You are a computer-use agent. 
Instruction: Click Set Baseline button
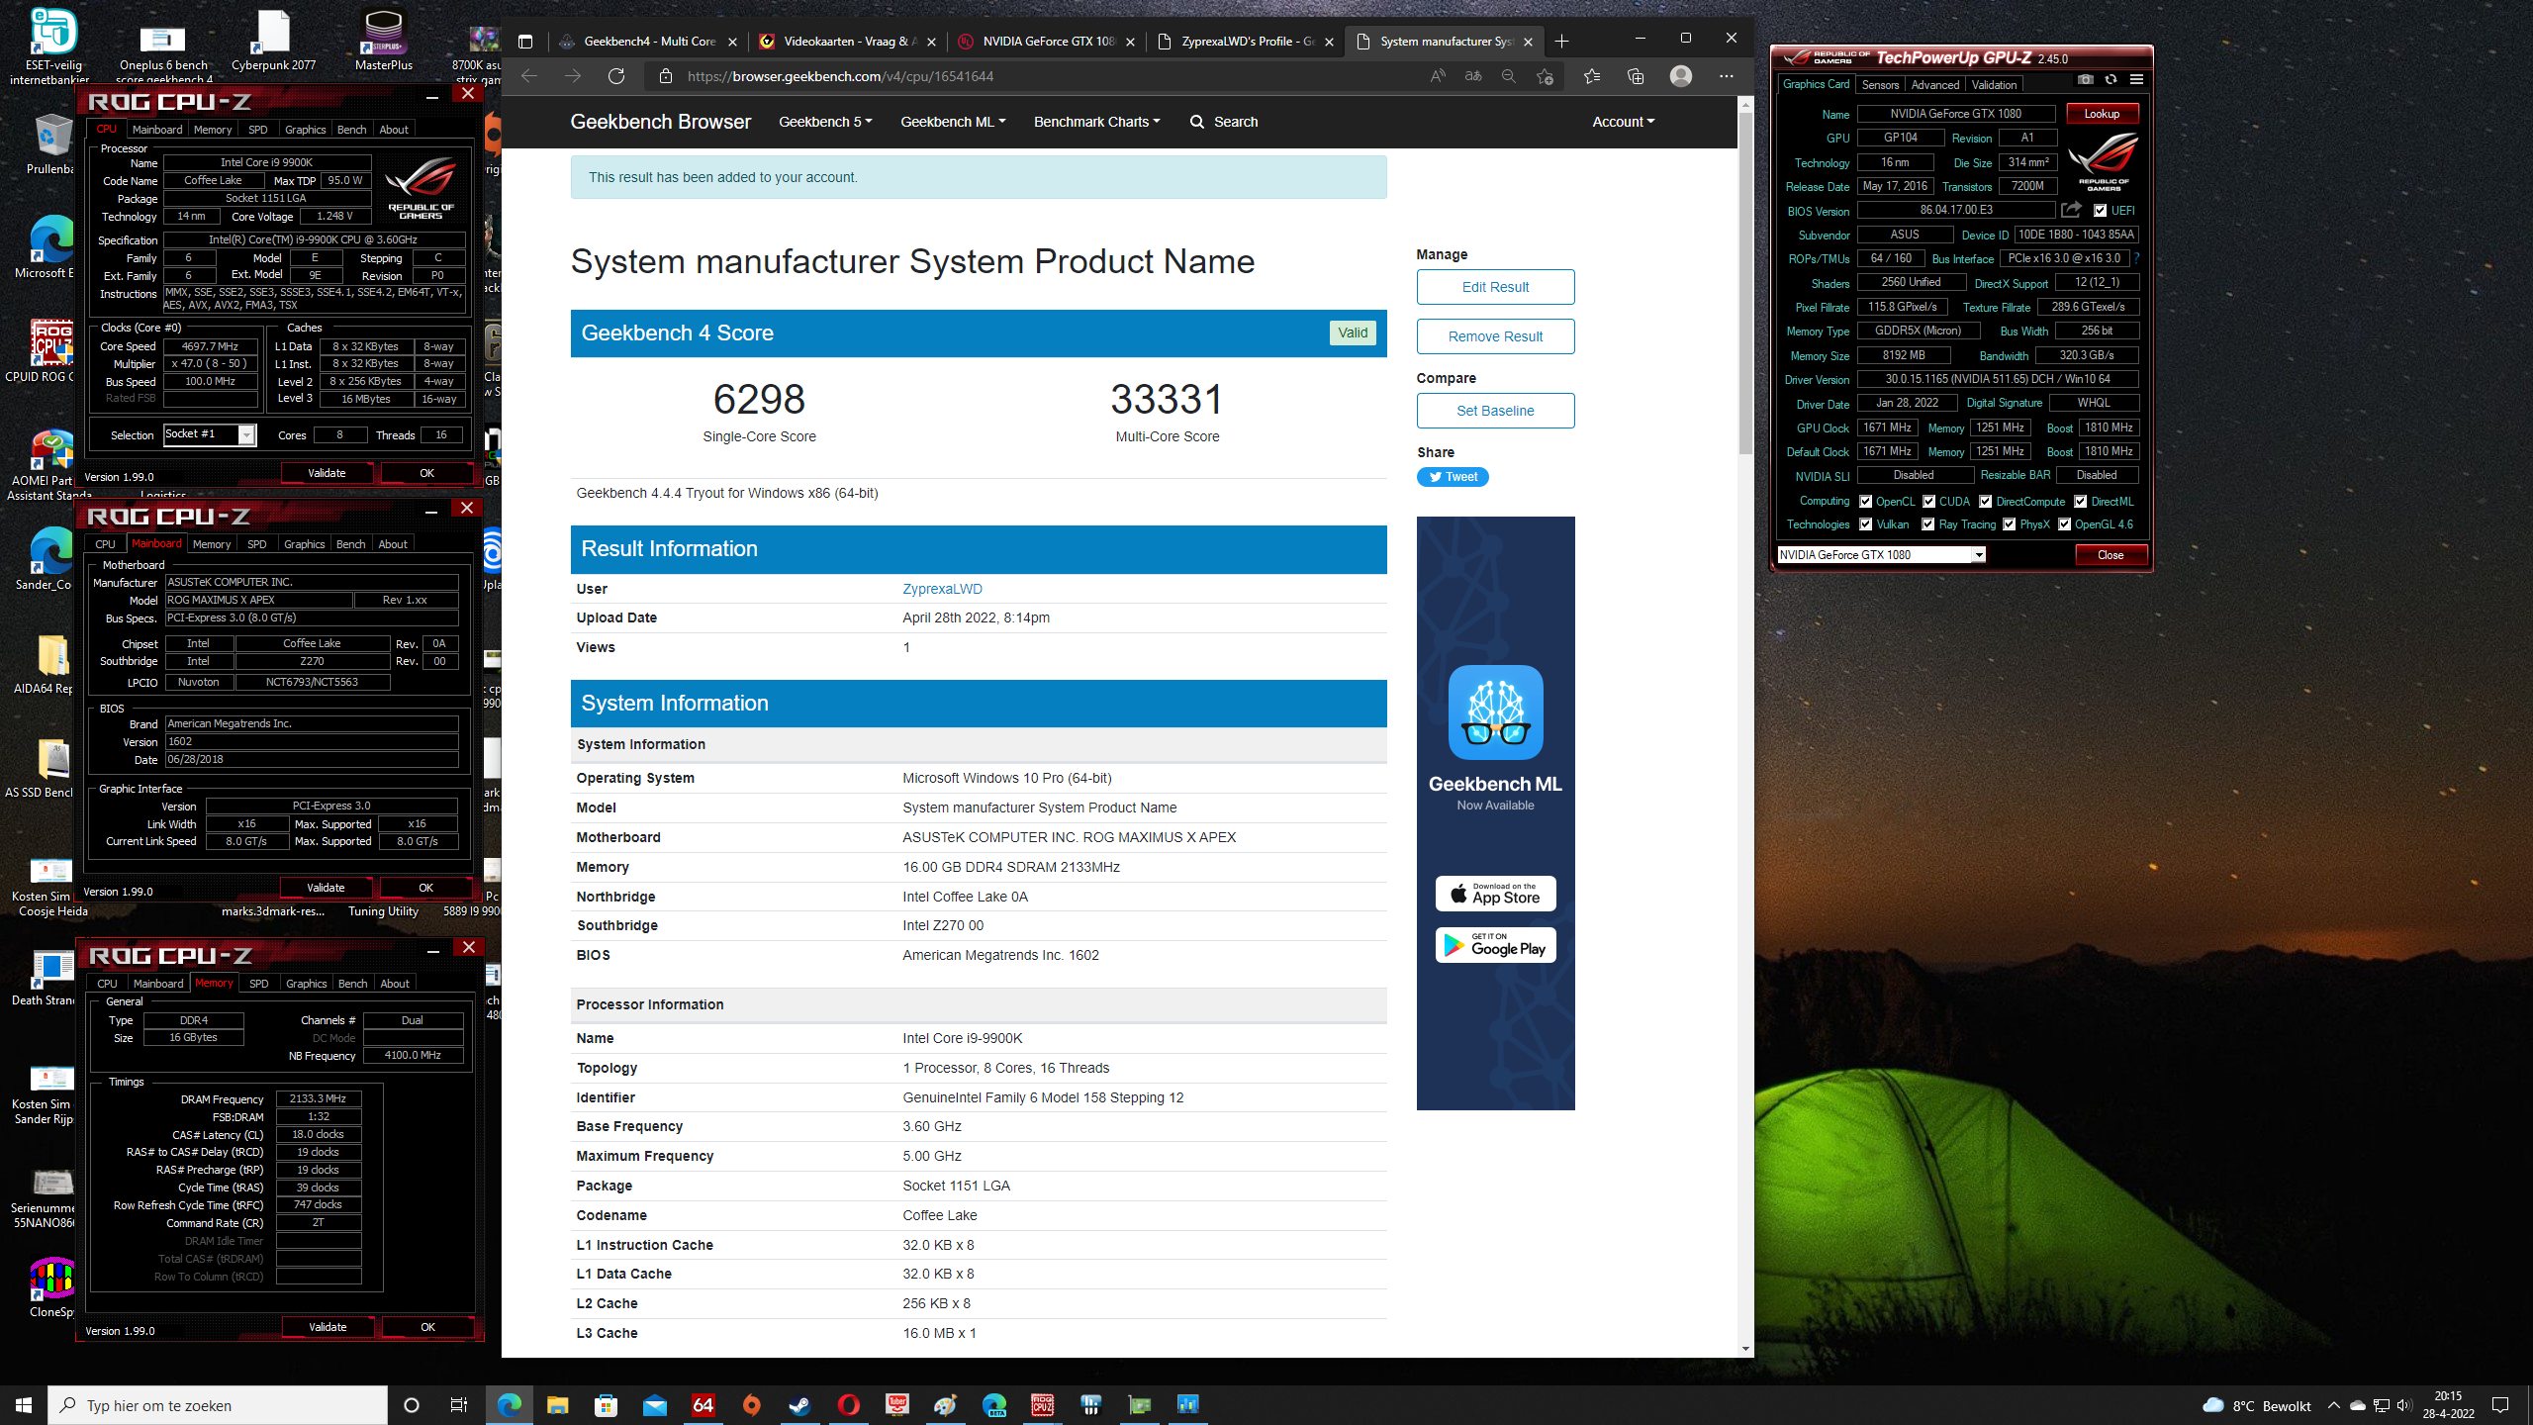[x=1495, y=411]
